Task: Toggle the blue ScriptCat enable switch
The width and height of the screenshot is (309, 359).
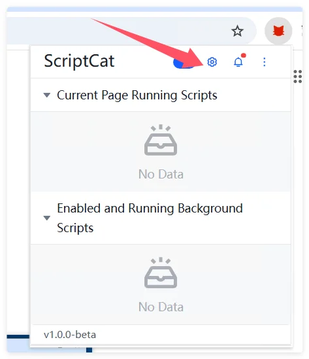Action: (x=183, y=63)
